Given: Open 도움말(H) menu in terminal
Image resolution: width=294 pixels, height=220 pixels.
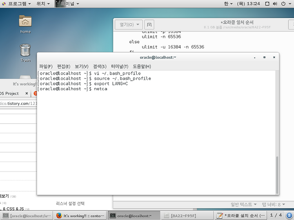Looking at the screenshot, I should tap(142, 66).
